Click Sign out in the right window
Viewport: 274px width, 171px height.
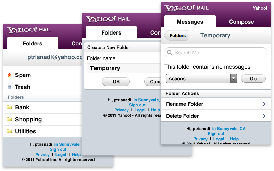coord(216,134)
